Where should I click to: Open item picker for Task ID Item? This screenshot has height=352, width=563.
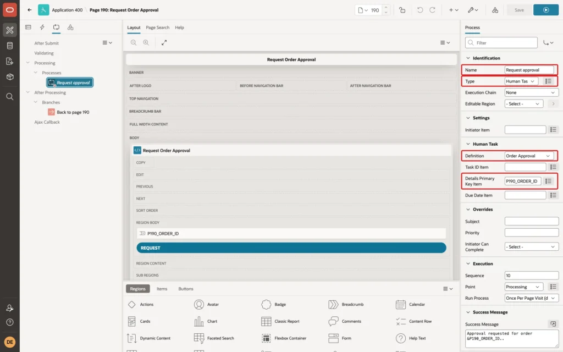[x=553, y=167]
